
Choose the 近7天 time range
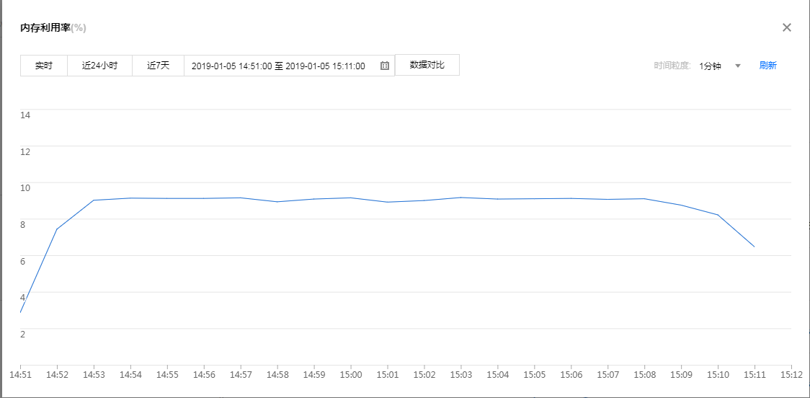(x=158, y=66)
